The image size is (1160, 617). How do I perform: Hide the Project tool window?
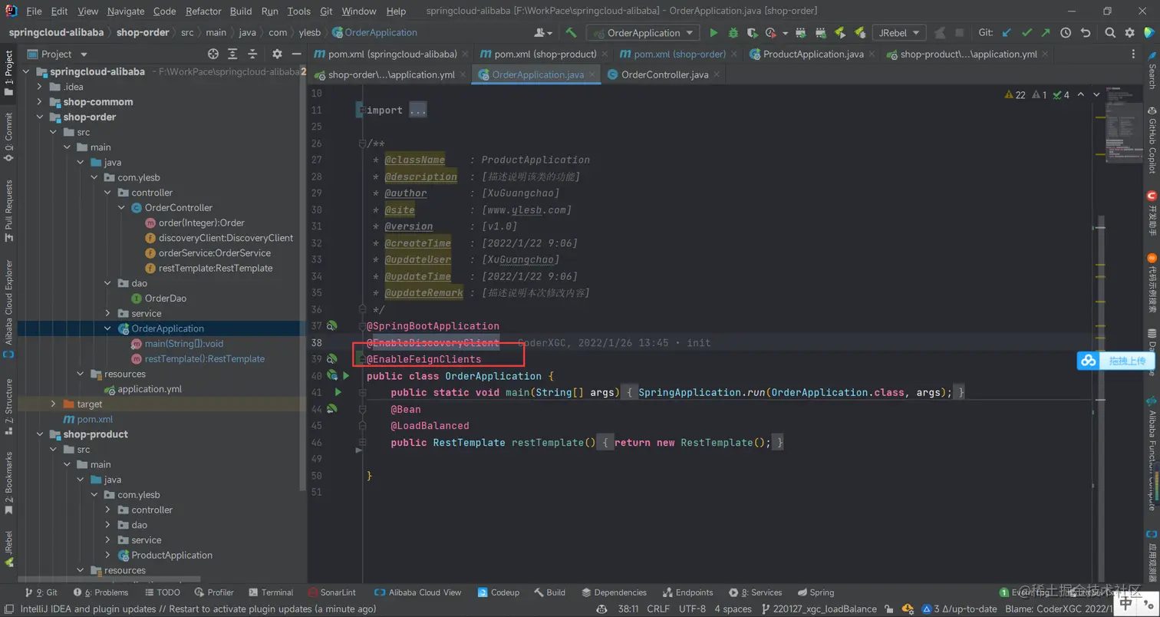click(x=296, y=54)
